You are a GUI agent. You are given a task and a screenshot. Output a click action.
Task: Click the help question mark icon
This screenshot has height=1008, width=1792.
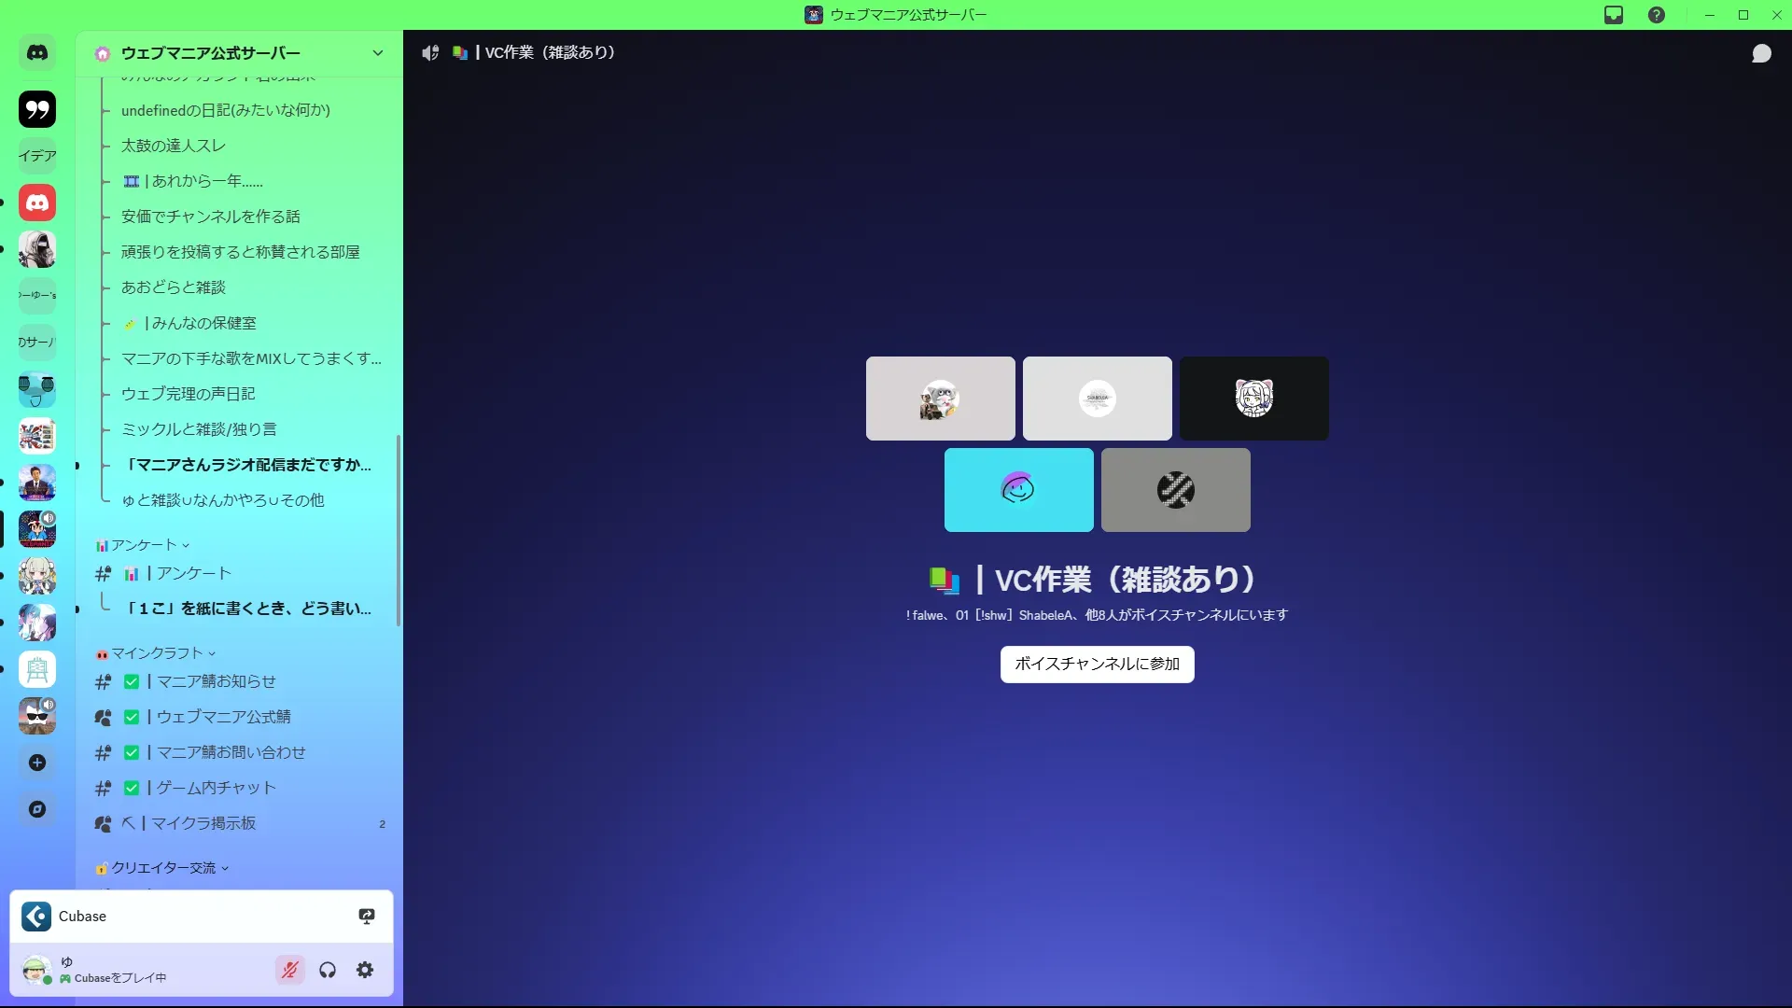1657,15
